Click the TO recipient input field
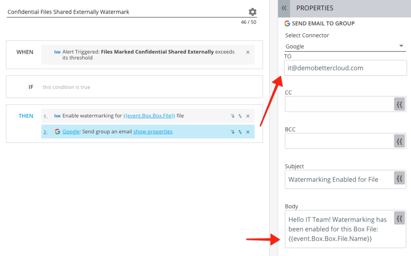The width and height of the screenshot is (411, 256). (x=345, y=68)
